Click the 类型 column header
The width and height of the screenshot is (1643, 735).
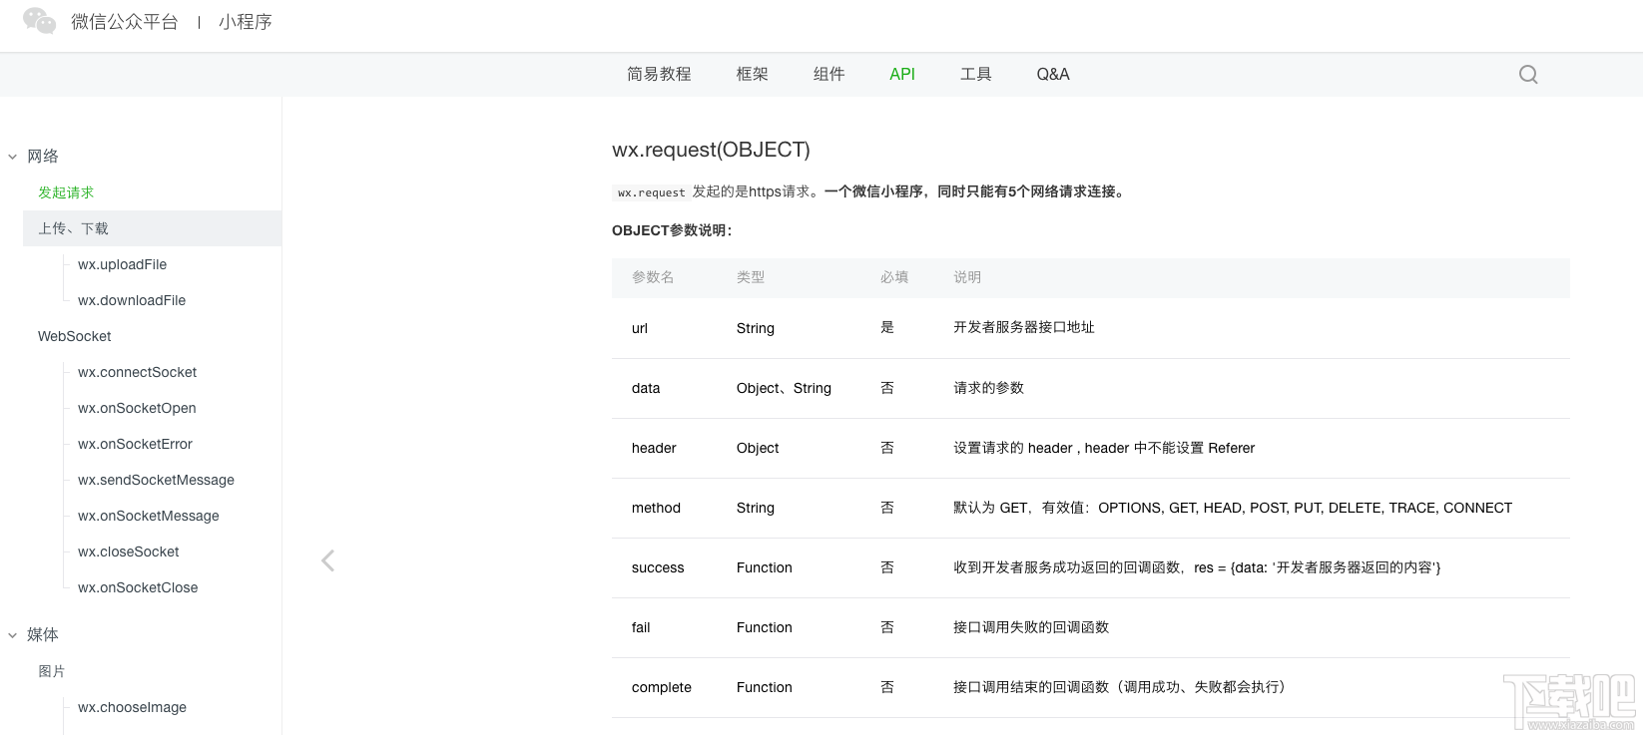[751, 277]
